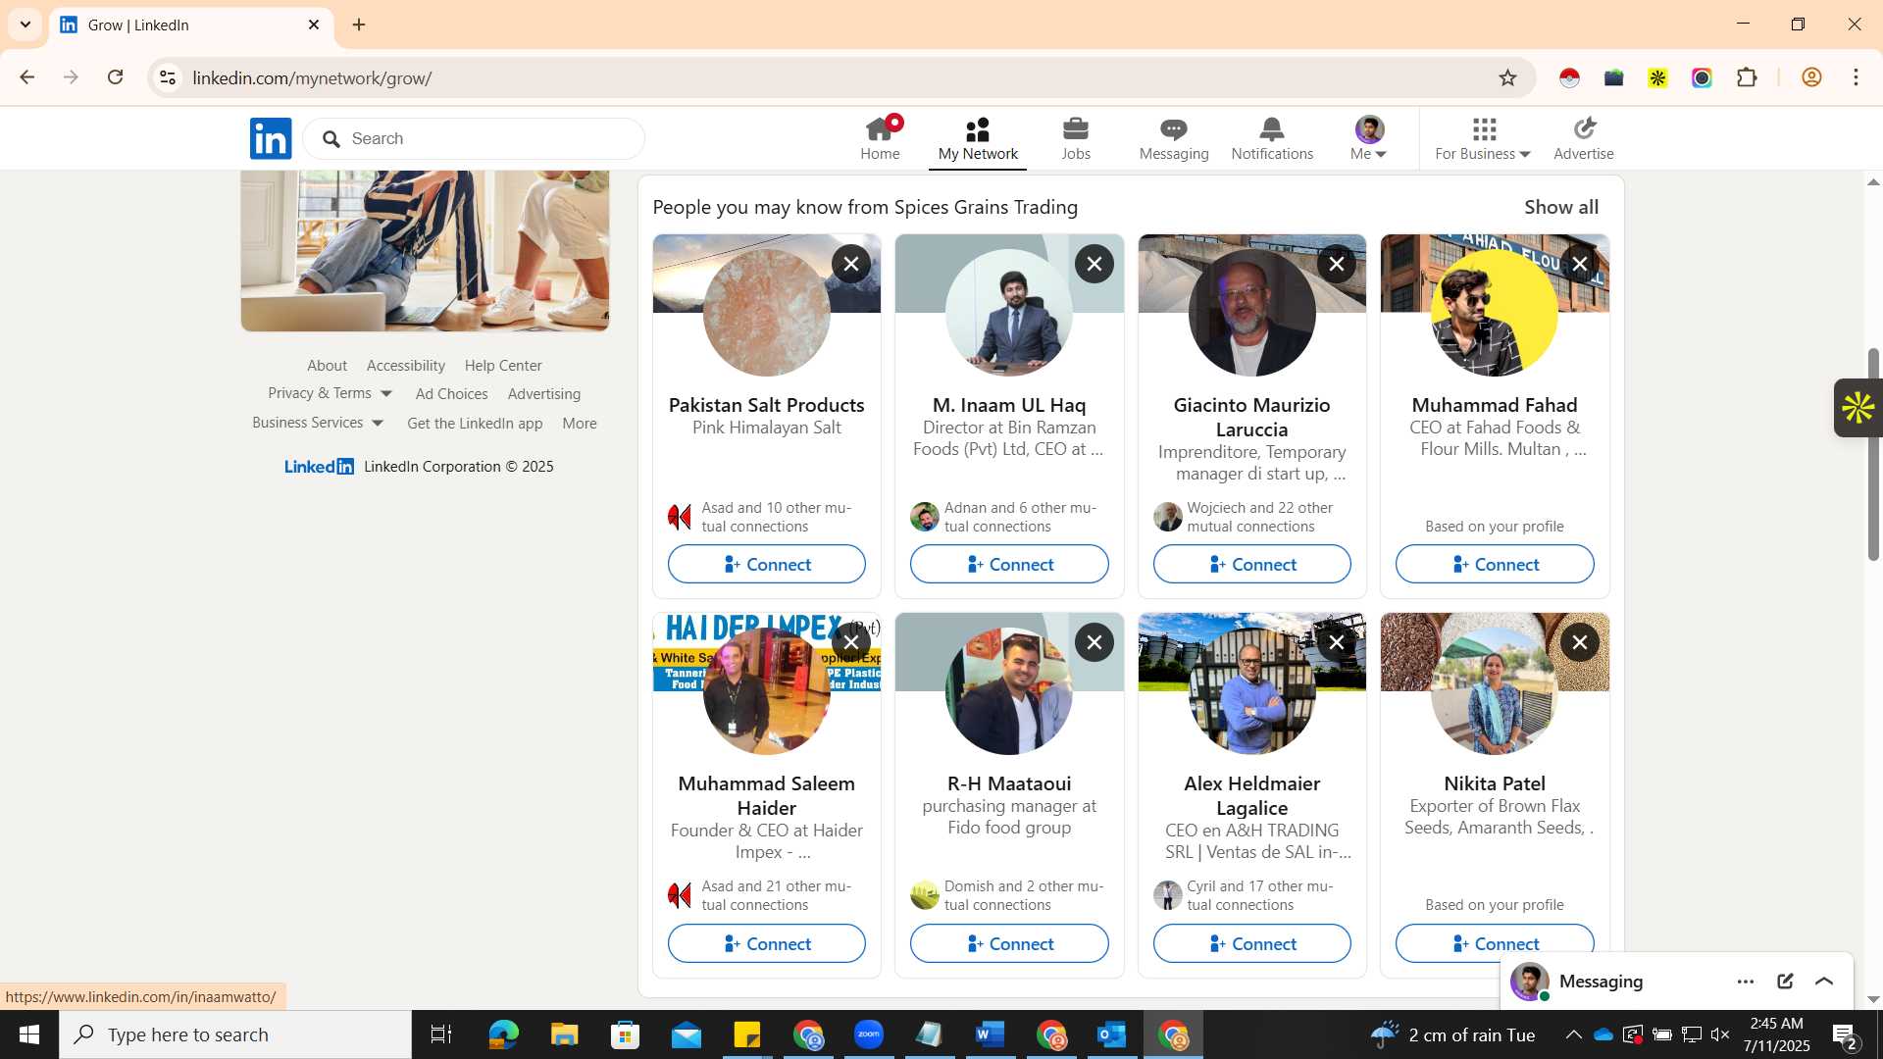Compose new message icon

pos(1785,982)
